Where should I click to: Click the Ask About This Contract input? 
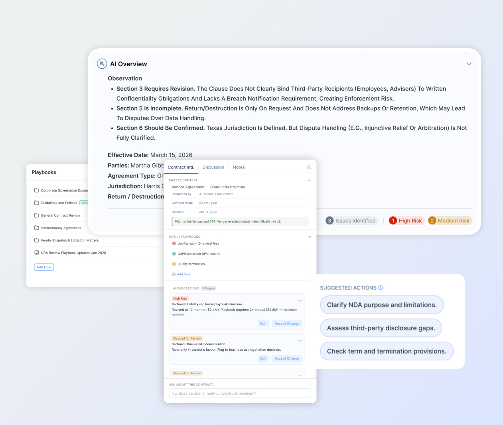tap(240, 393)
